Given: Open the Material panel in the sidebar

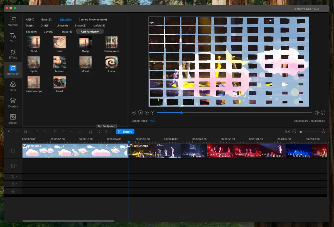Looking at the screenshot, I should pos(13,21).
